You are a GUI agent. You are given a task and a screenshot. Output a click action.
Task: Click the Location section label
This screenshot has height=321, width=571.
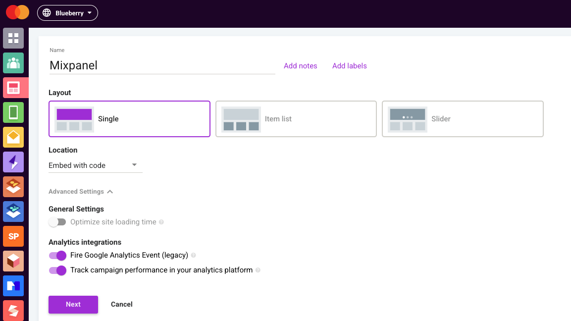point(63,150)
